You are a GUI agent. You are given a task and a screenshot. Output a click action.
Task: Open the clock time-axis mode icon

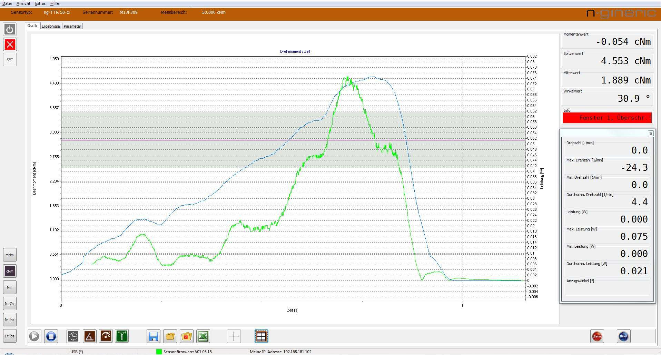point(73,336)
